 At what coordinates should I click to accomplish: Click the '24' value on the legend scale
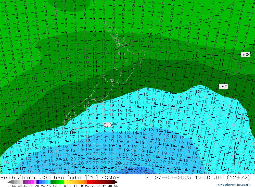tap(87, 186)
